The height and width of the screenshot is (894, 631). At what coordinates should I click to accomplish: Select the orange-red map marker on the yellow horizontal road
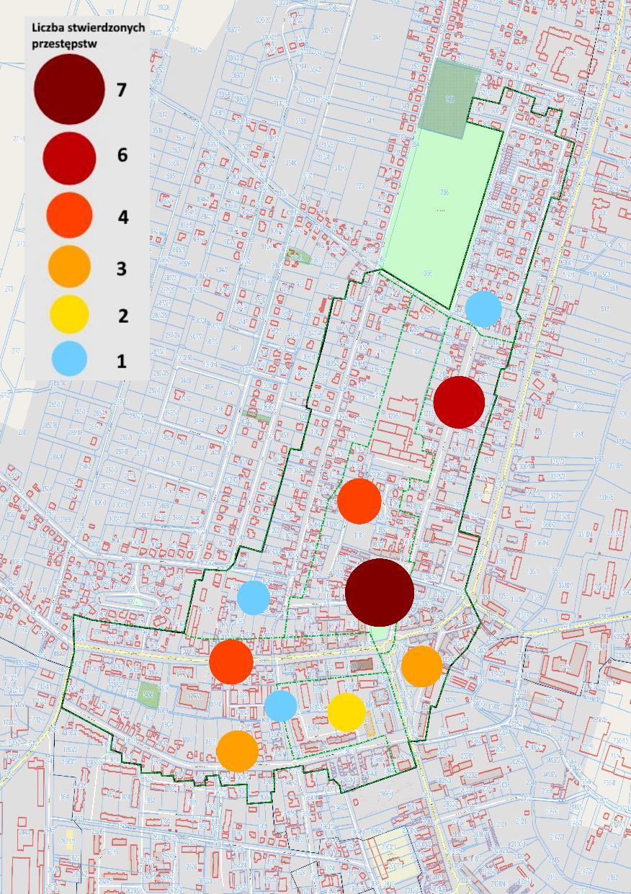tap(231, 661)
